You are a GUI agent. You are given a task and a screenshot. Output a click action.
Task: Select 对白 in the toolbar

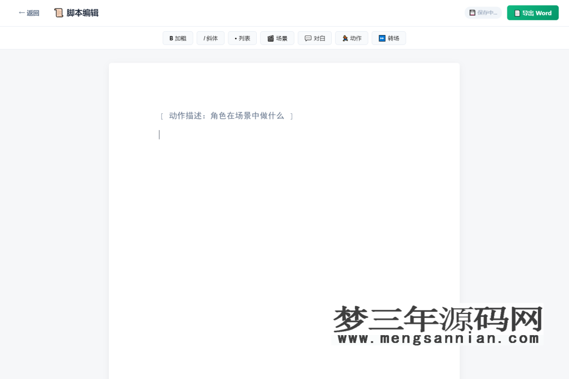pyautogui.click(x=315, y=38)
